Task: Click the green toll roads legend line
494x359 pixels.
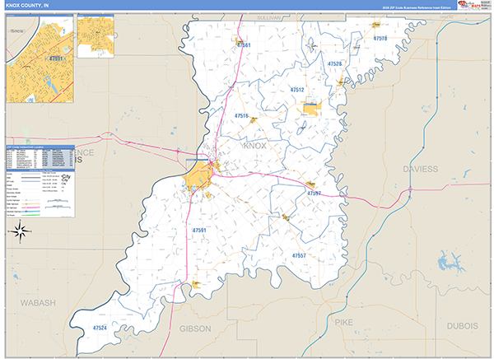Action: coord(31,215)
